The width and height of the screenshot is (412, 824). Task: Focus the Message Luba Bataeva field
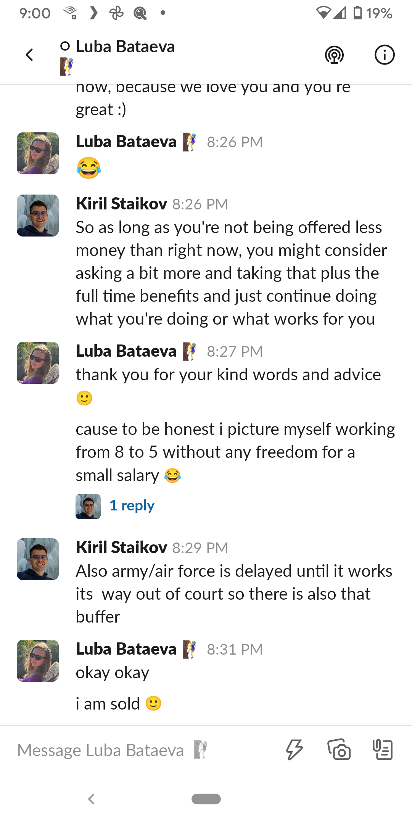(x=114, y=750)
